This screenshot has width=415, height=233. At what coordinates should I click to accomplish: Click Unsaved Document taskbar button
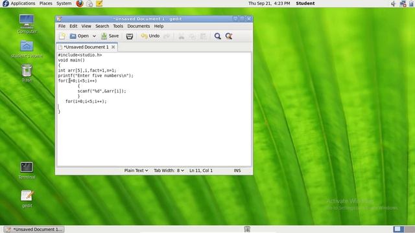[34, 229]
